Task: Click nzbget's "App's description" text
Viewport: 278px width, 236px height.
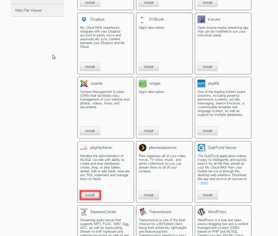Action: (152, 92)
